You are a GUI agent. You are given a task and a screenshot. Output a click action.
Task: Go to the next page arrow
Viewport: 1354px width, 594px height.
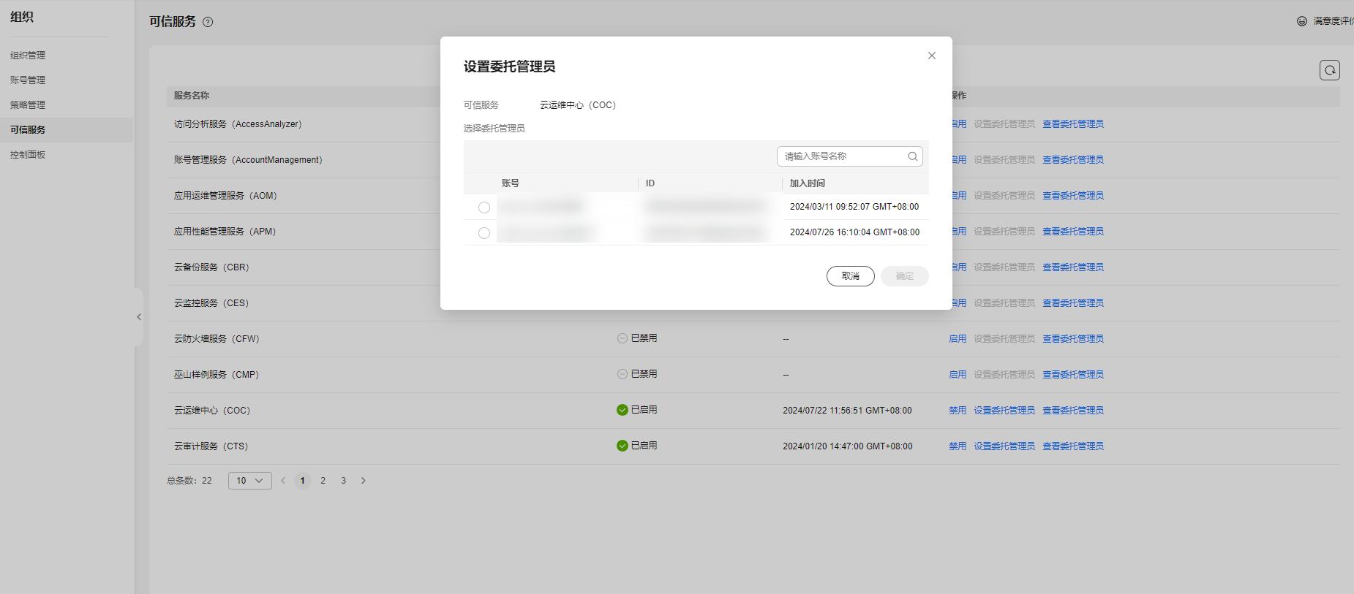point(364,481)
